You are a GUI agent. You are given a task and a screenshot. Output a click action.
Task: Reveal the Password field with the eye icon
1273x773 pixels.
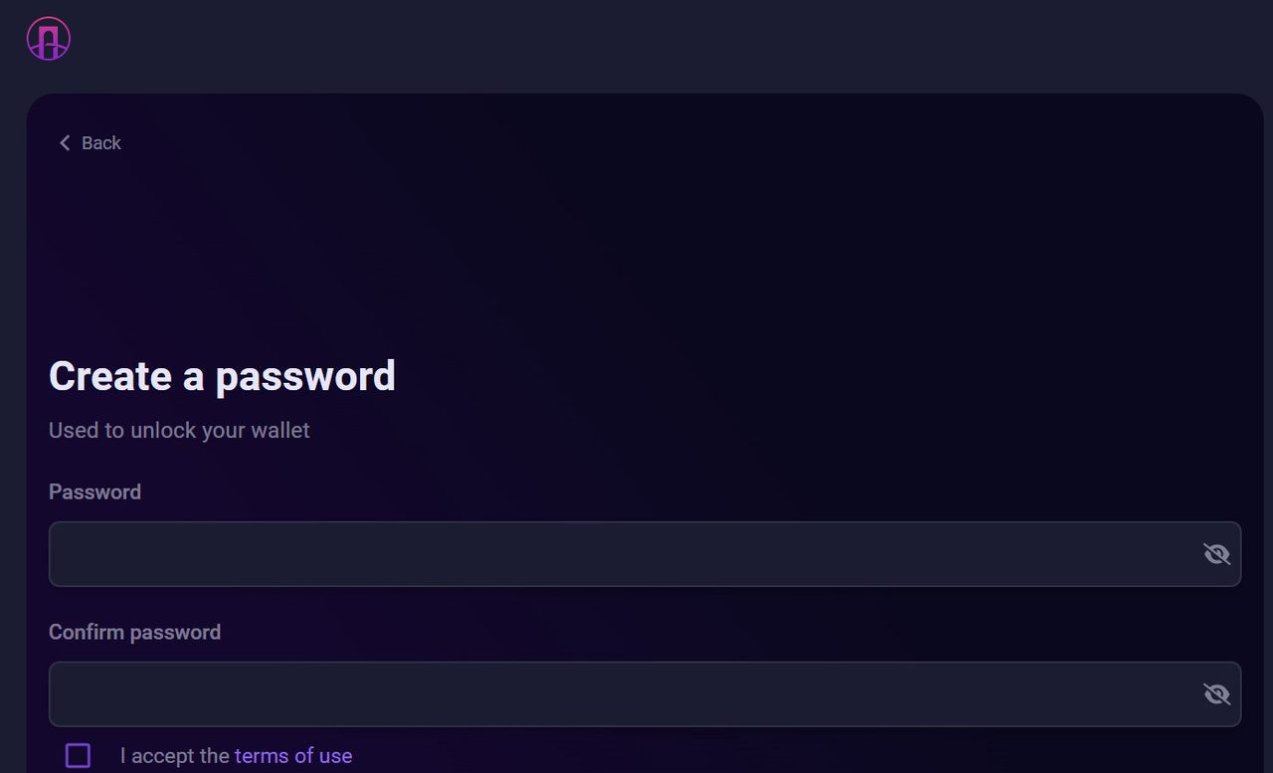1216,554
